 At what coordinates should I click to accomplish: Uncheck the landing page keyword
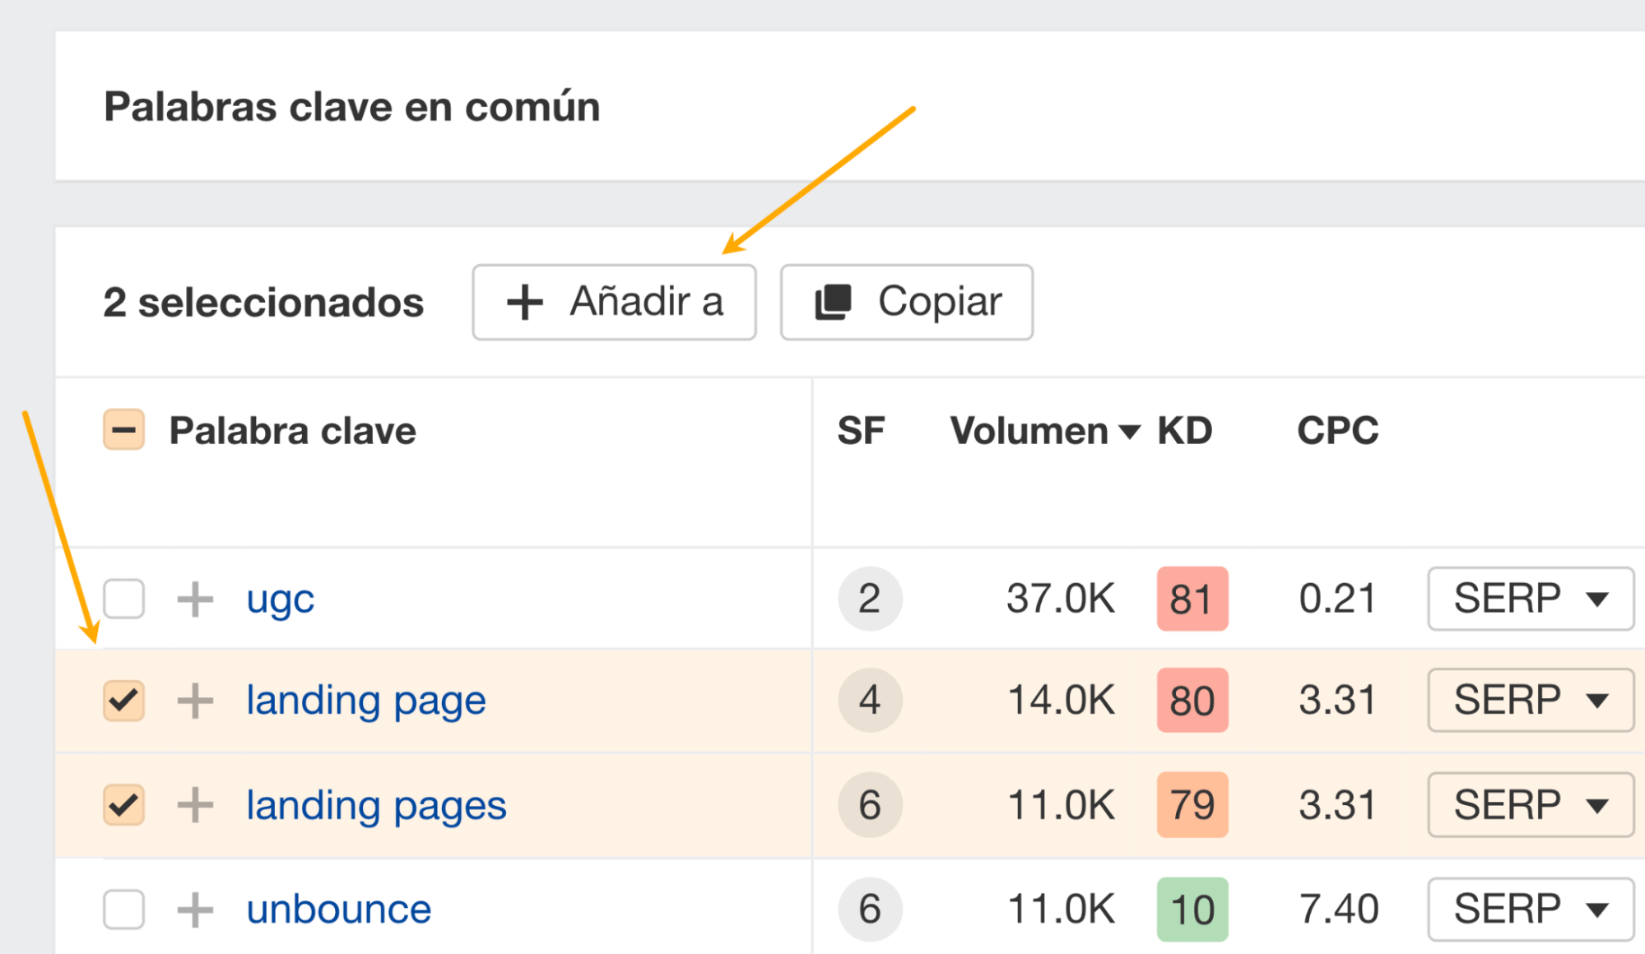123,701
